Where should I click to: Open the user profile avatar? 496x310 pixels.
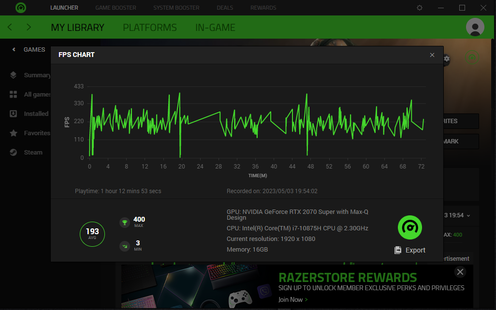click(x=475, y=27)
